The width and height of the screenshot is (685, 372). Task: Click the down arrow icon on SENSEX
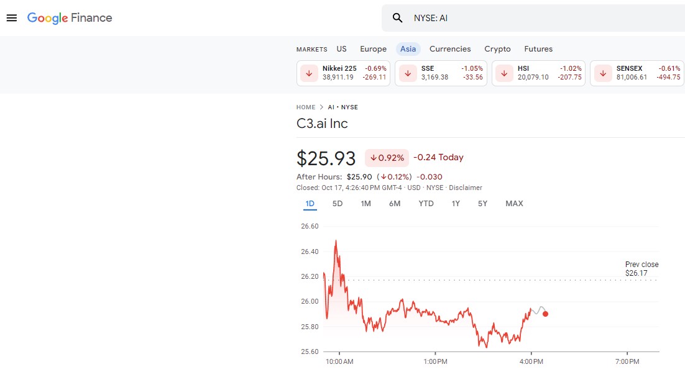pyautogui.click(x=603, y=73)
